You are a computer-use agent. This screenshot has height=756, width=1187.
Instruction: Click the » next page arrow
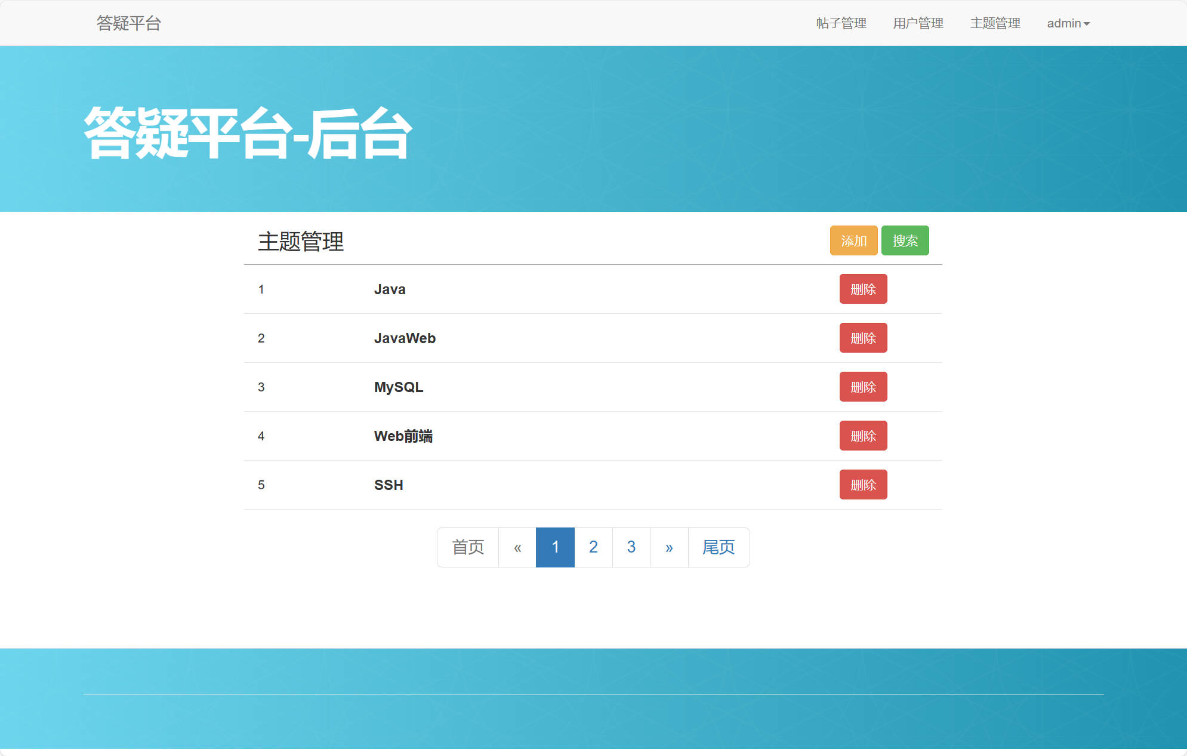668,547
